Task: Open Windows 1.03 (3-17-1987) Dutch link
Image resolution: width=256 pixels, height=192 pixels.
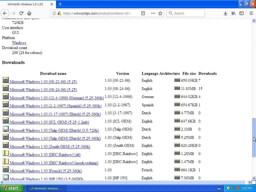Action: point(55,114)
